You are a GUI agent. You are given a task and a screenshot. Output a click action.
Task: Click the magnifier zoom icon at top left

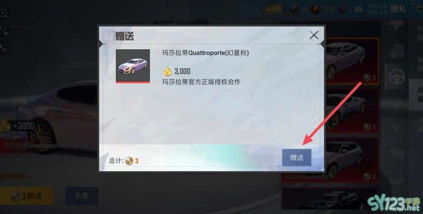[x=4, y=13]
